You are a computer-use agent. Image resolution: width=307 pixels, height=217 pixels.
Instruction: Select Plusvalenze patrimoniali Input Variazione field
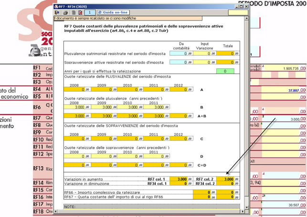204,53
